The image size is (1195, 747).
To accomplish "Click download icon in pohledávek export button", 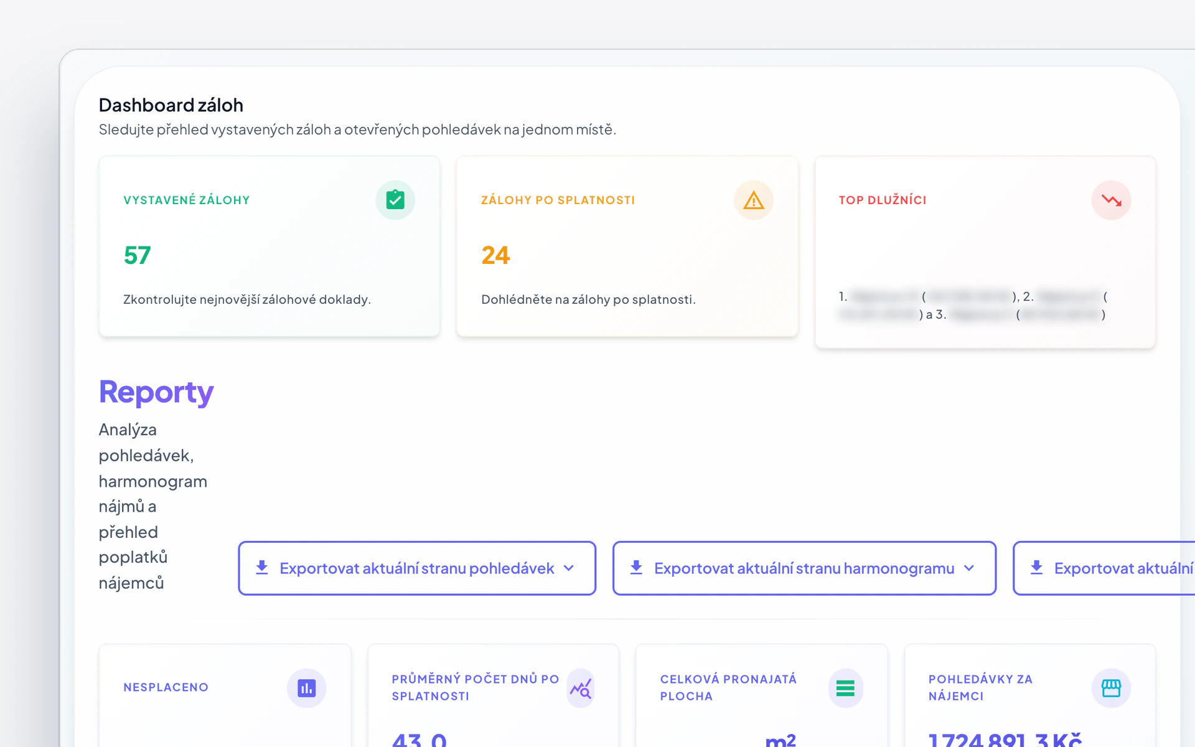I will point(262,568).
